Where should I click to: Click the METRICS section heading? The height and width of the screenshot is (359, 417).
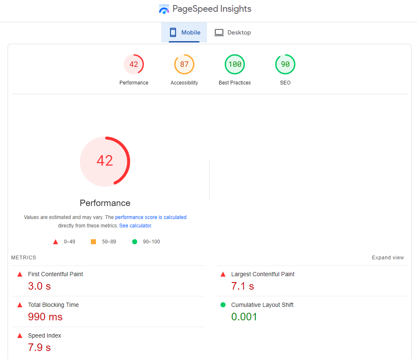(24, 258)
